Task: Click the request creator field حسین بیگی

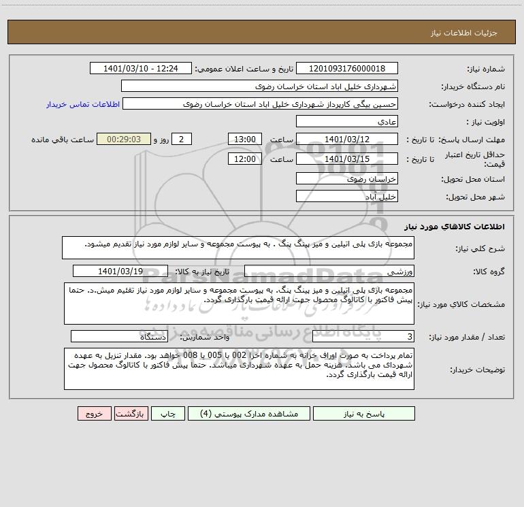Action: (x=261, y=103)
